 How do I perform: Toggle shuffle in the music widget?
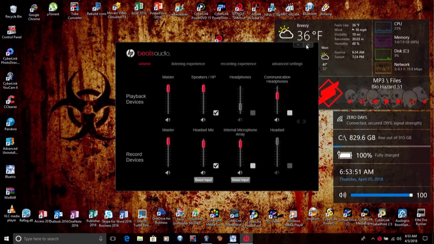click(412, 101)
